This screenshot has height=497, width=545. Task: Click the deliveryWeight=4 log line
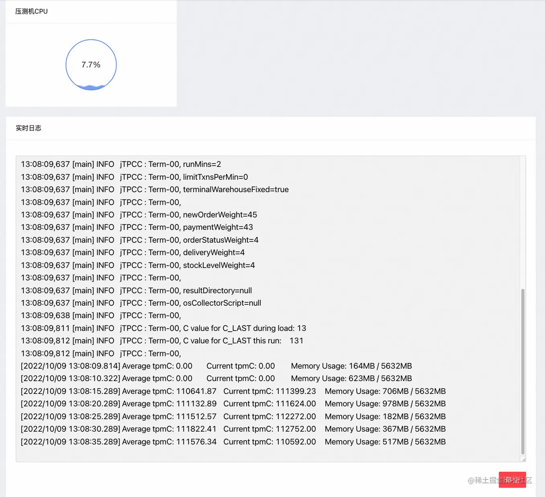pos(133,252)
